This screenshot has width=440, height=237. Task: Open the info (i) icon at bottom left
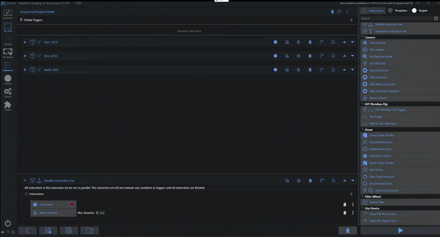[13, 232]
